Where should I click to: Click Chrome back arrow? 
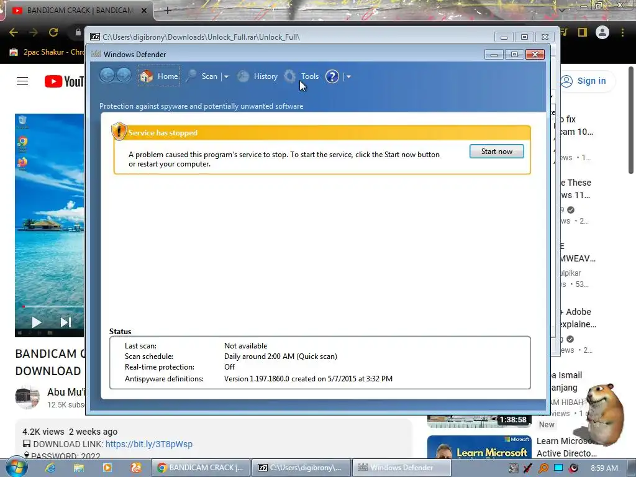click(x=14, y=32)
